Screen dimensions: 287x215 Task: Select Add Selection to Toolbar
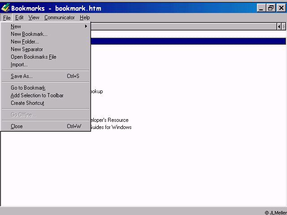46,95
